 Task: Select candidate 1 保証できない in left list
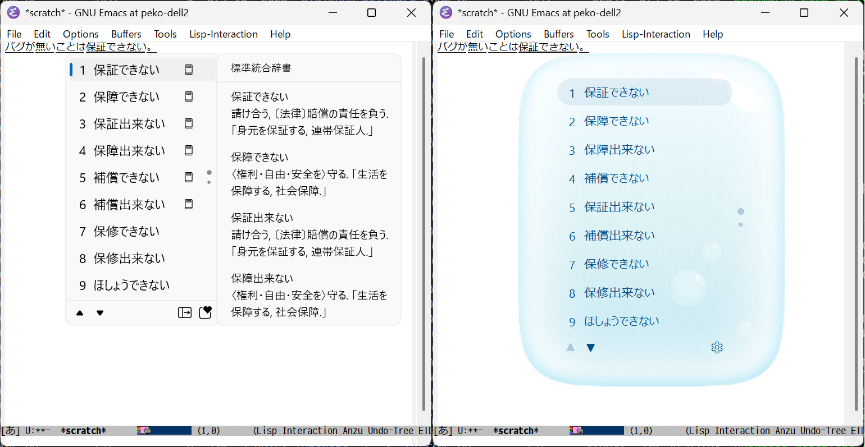tap(142, 70)
